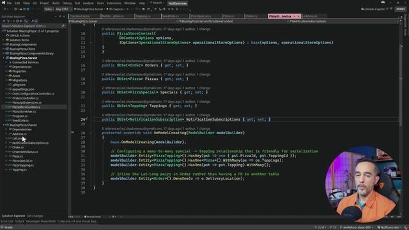Expand the BlazingComponents project
This screenshot has height=230, width=409.
tap(3, 44)
